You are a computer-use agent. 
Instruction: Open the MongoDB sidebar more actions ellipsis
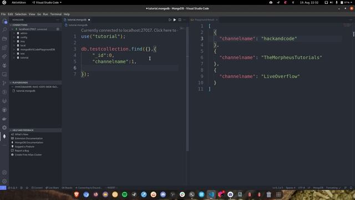[58, 20]
